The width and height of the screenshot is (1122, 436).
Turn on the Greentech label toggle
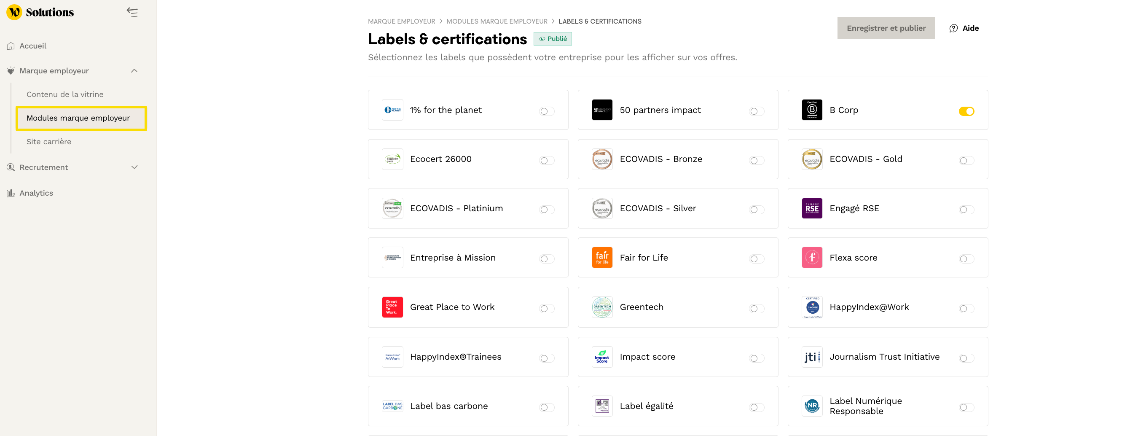pos(757,308)
